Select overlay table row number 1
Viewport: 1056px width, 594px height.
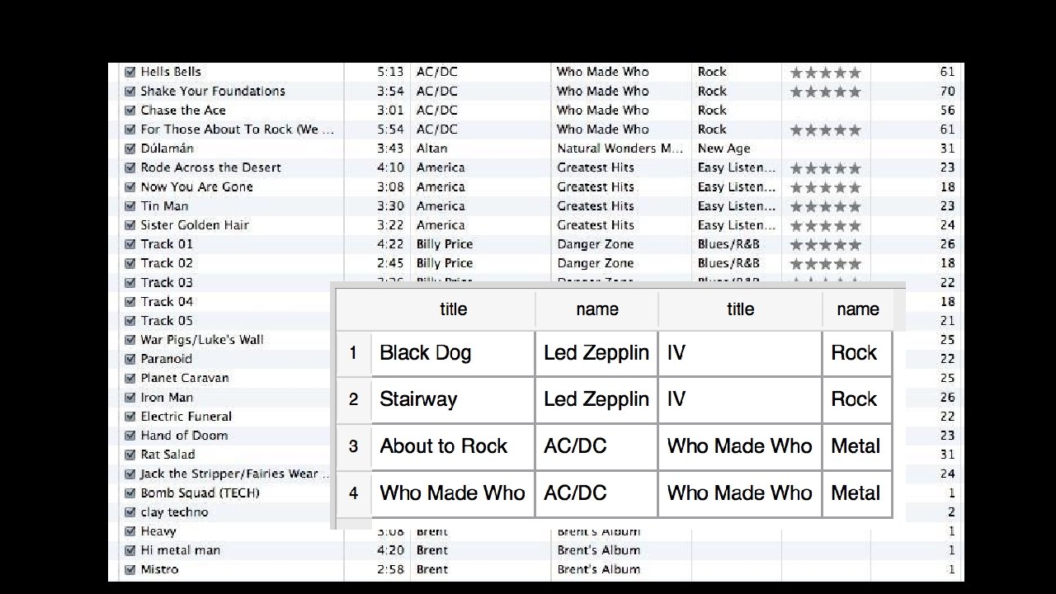coord(353,353)
